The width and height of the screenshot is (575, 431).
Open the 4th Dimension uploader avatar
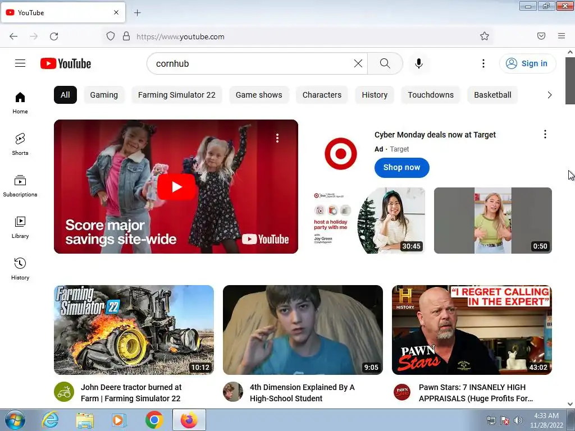233,392
